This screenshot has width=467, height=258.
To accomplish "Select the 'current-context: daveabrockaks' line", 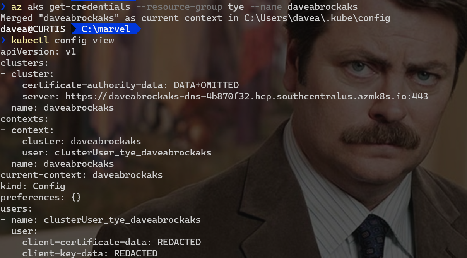I will point(82,175).
